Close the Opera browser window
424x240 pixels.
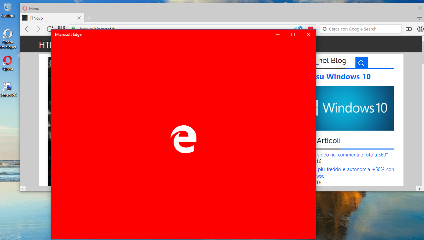tap(419, 8)
